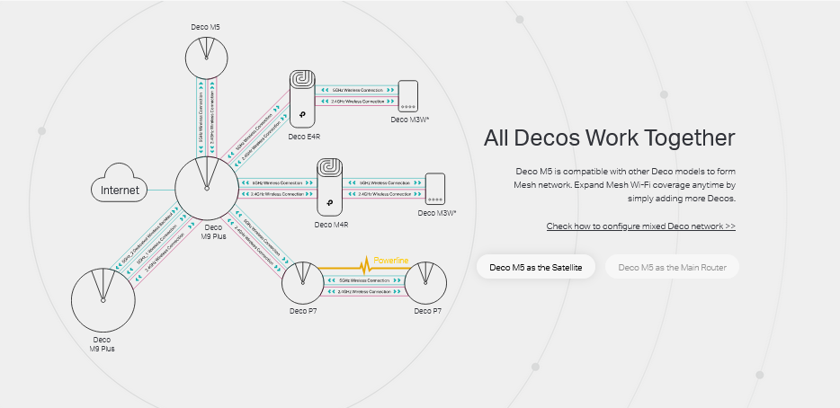
Task: Click the Internet cloud icon
Action: click(x=120, y=183)
